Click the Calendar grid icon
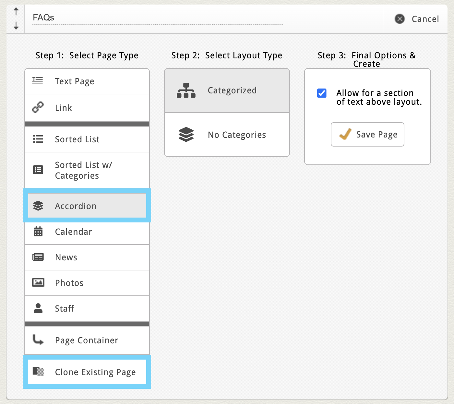Image resolution: width=454 pixels, height=404 pixels. coord(38,232)
